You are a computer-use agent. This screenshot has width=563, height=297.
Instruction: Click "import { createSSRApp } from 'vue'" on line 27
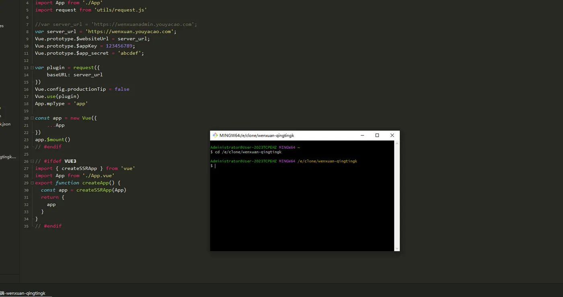85,168
